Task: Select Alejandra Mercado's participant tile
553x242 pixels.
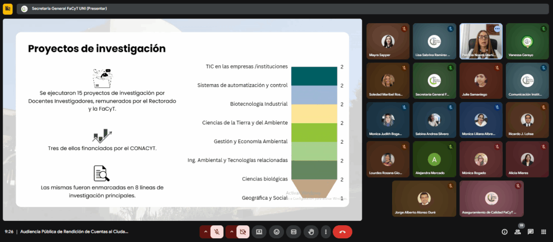Action: [434, 159]
